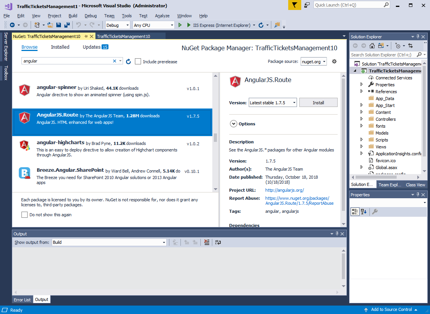430x314 pixels.
Task: Expand the References node
Action: 361,91
